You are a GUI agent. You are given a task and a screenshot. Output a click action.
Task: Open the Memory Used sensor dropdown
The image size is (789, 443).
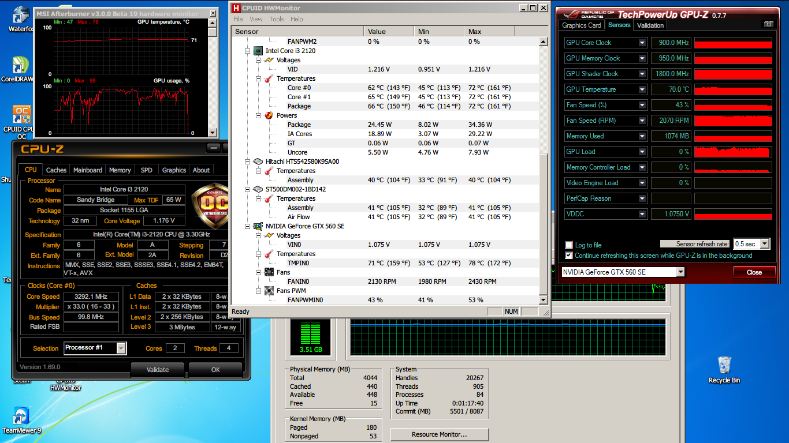pyautogui.click(x=642, y=136)
